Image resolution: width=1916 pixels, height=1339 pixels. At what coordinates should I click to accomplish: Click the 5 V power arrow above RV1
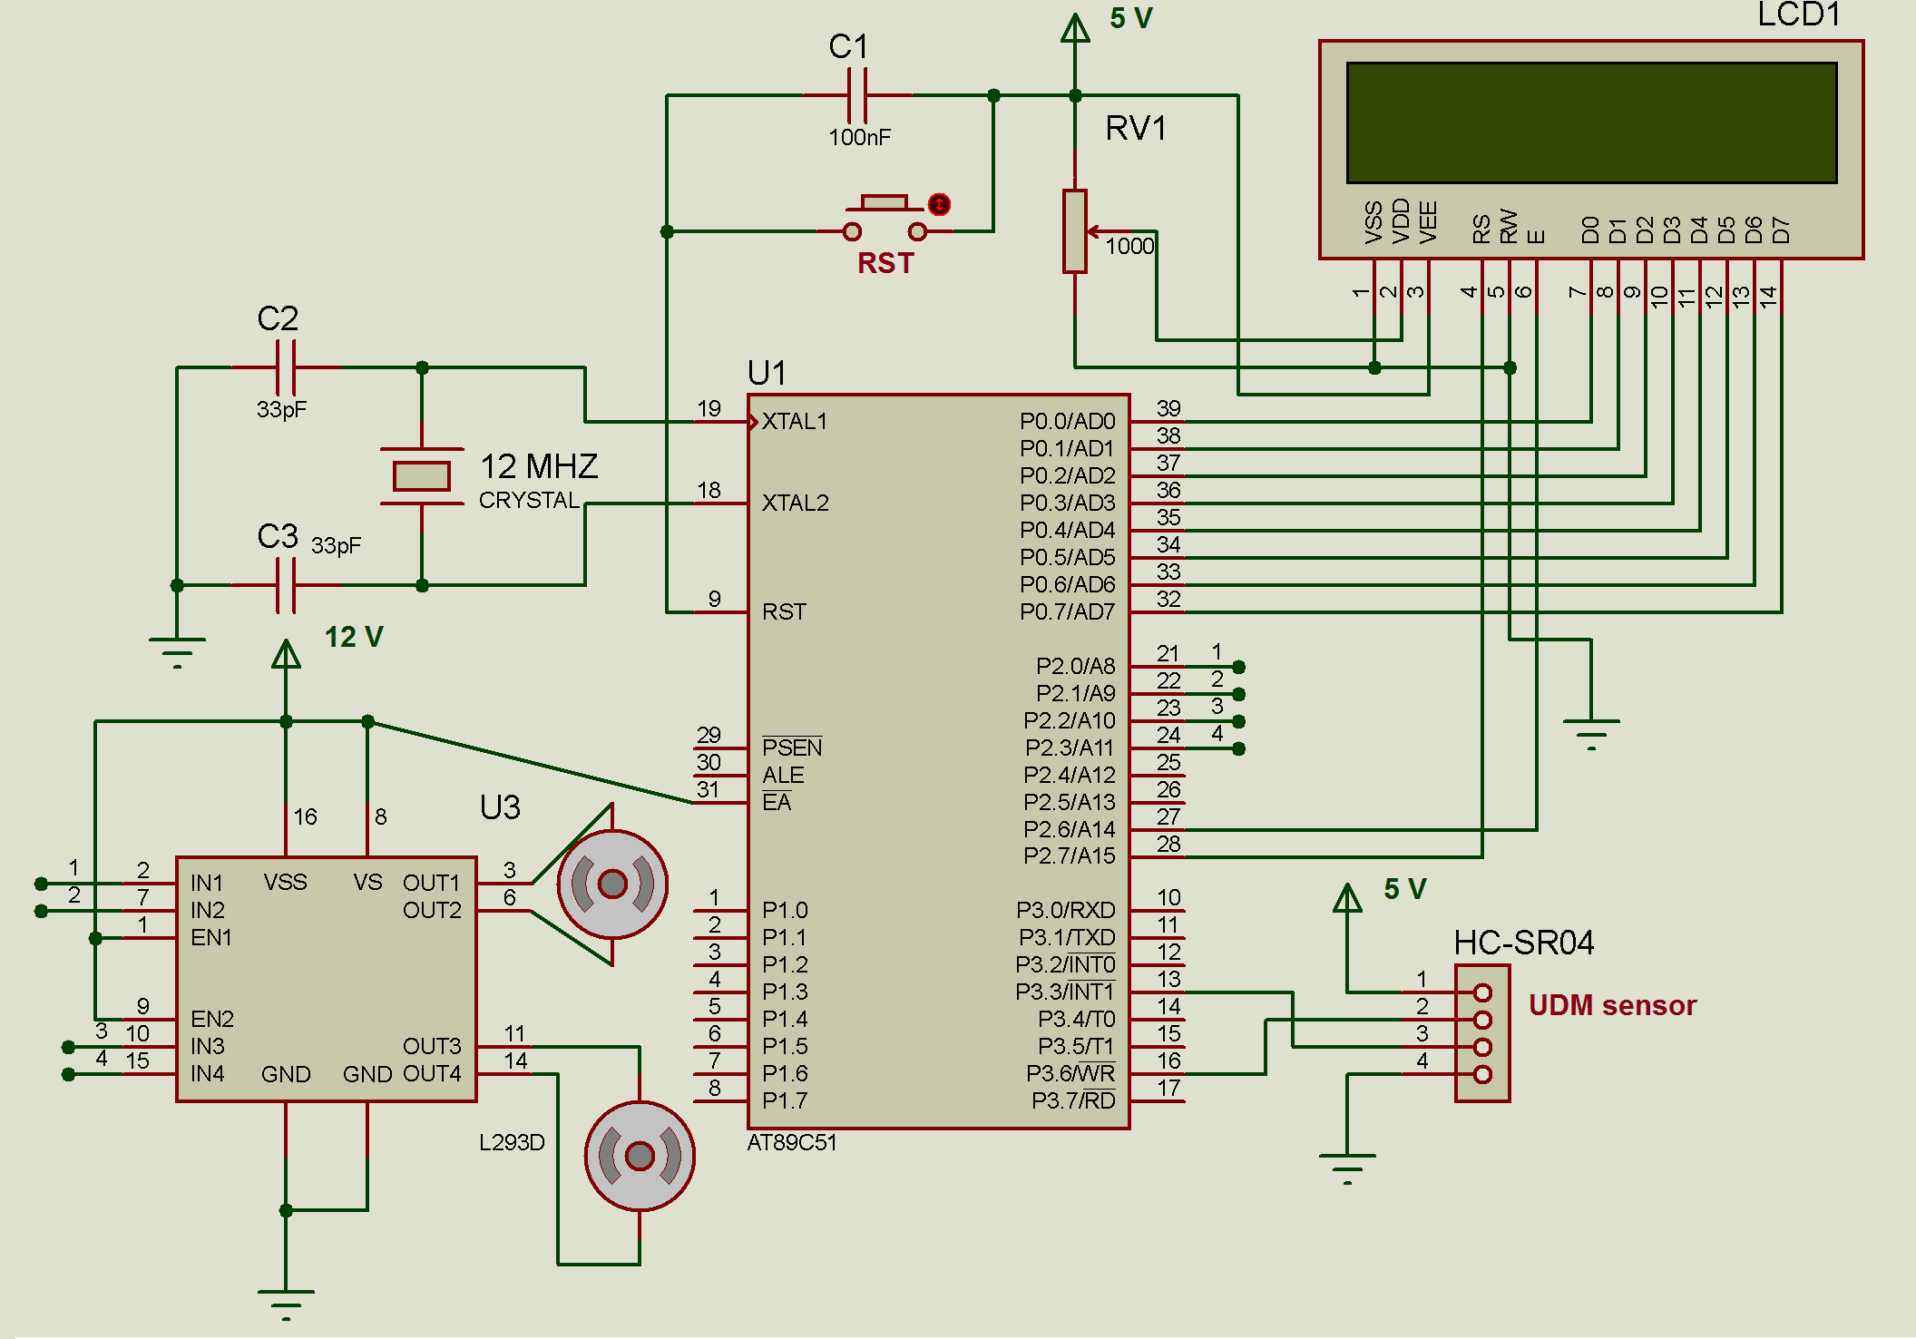click(x=1075, y=29)
